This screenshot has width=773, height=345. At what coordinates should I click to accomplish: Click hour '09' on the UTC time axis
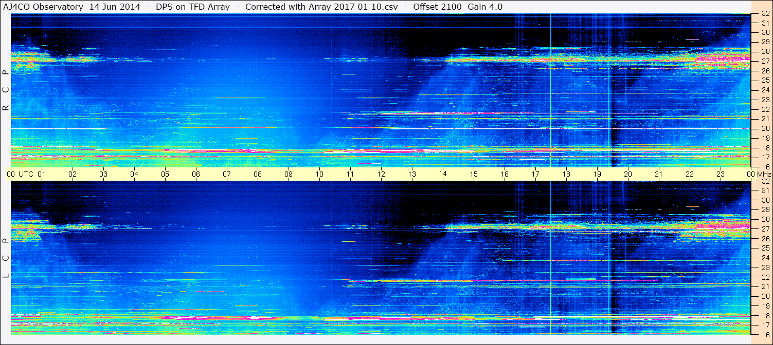pos(289,174)
